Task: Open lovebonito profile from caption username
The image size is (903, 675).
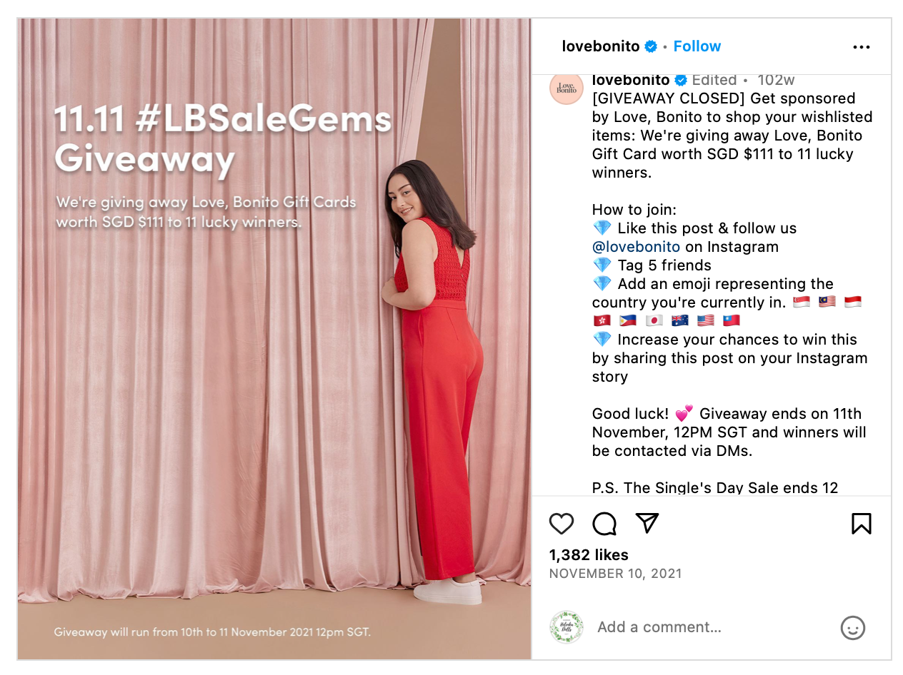Action: [x=631, y=81]
